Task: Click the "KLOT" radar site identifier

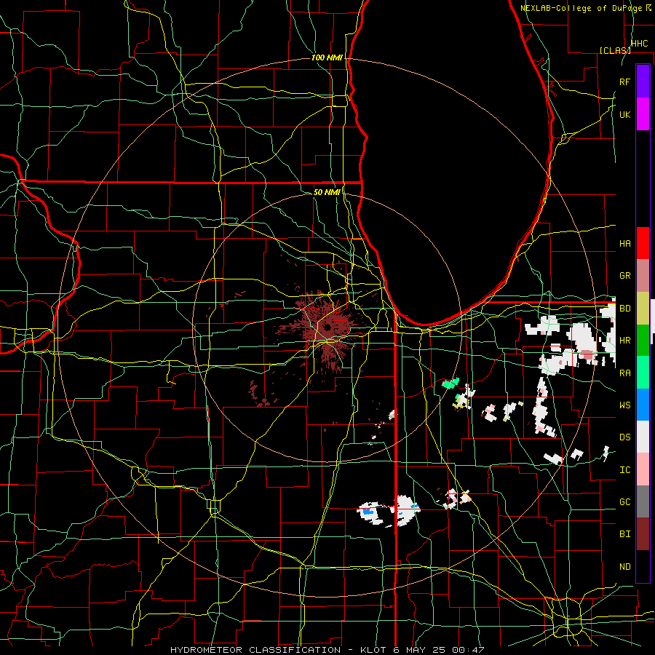Action: click(373, 650)
